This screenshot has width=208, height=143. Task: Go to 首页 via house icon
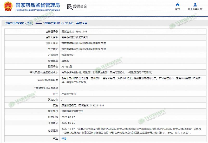pyautogui.click(x=178, y=5)
